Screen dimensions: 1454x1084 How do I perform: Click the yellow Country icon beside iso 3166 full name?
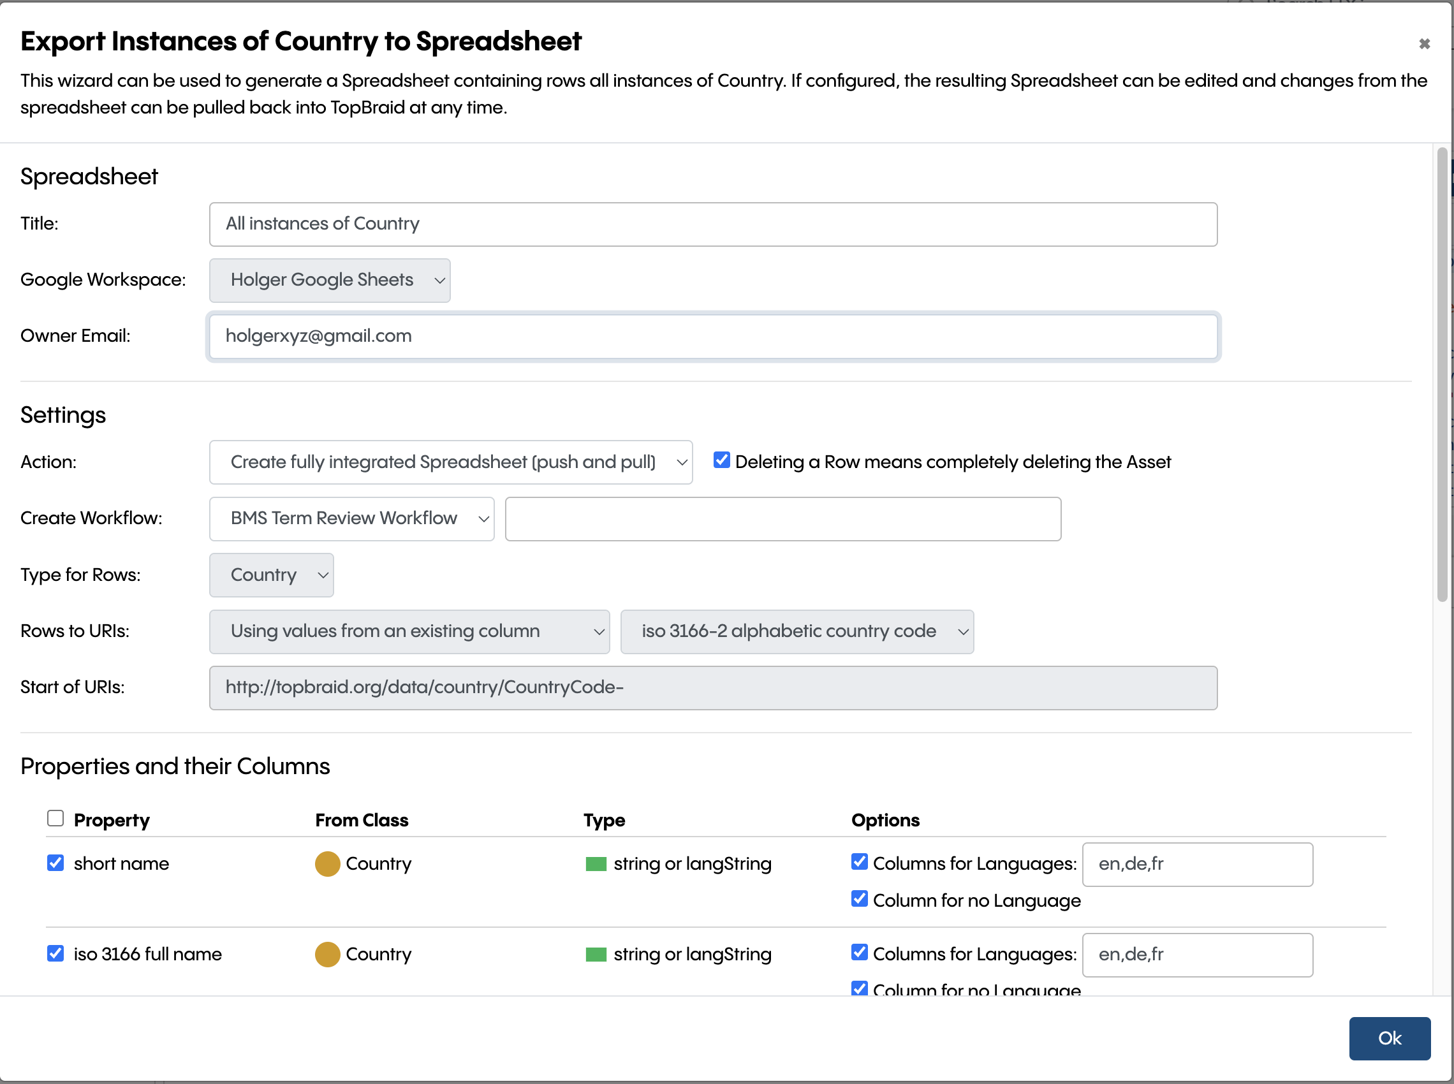(327, 954)
